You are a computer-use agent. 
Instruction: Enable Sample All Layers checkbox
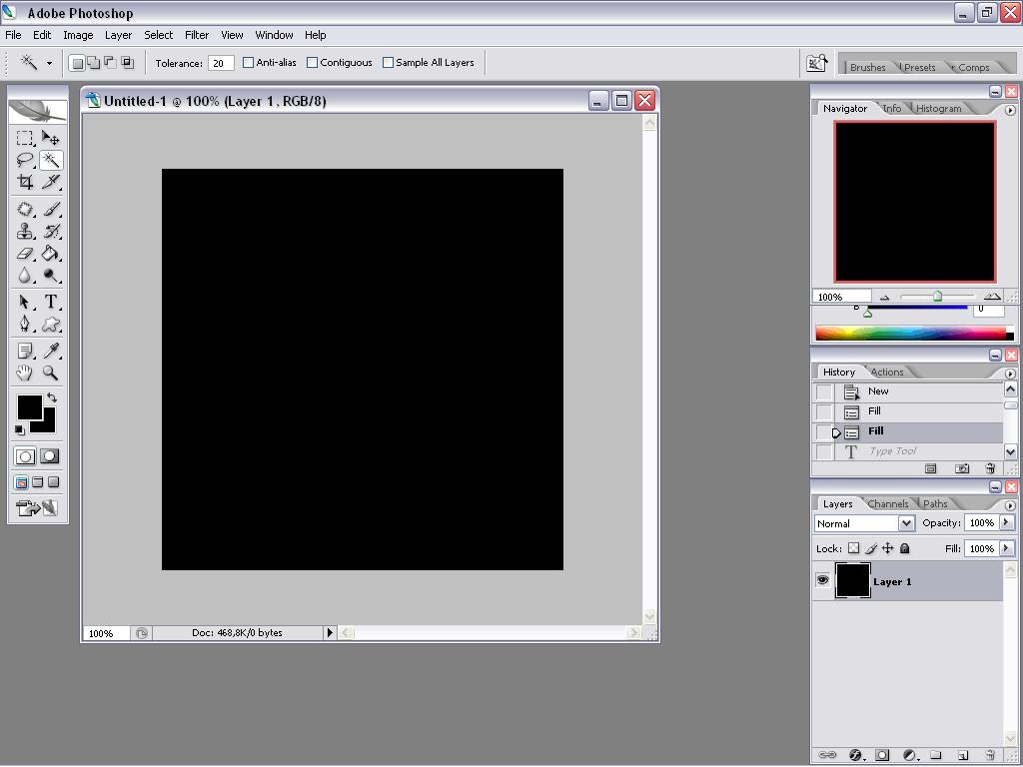(x=389, y=63)
